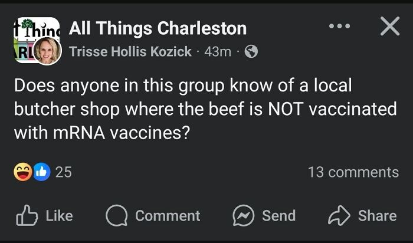
Task: Show who reacted via the 25 count
Action: click(x=63, y=172)
